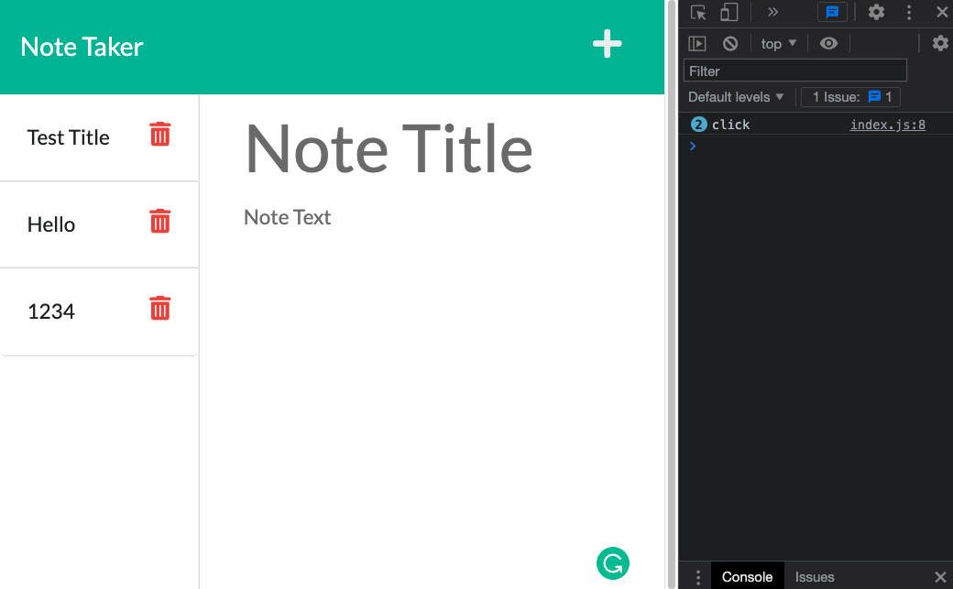Switch to the Console drawer tab

click(747, 576)
